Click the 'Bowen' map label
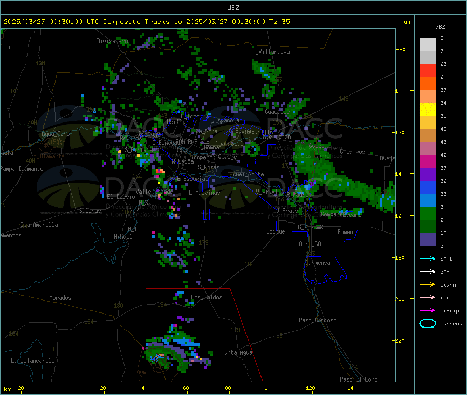This screenshot has height=395, width=467. (x=345, y=231)
